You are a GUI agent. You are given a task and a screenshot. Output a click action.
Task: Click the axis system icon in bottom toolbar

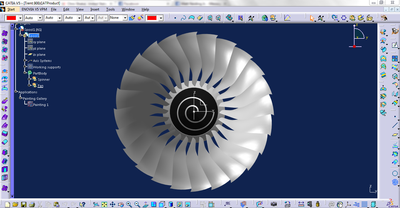point(348,204)
